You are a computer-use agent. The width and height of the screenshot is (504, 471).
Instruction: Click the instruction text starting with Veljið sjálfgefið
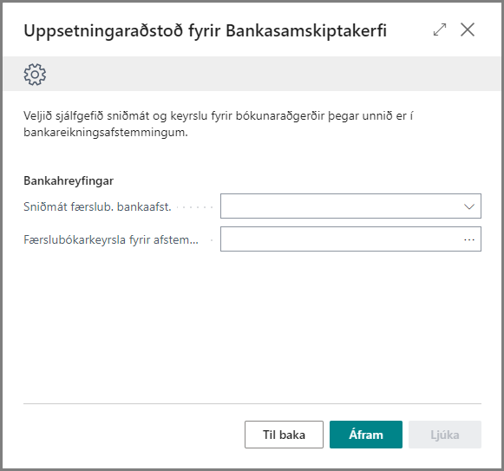coord(218,124)
